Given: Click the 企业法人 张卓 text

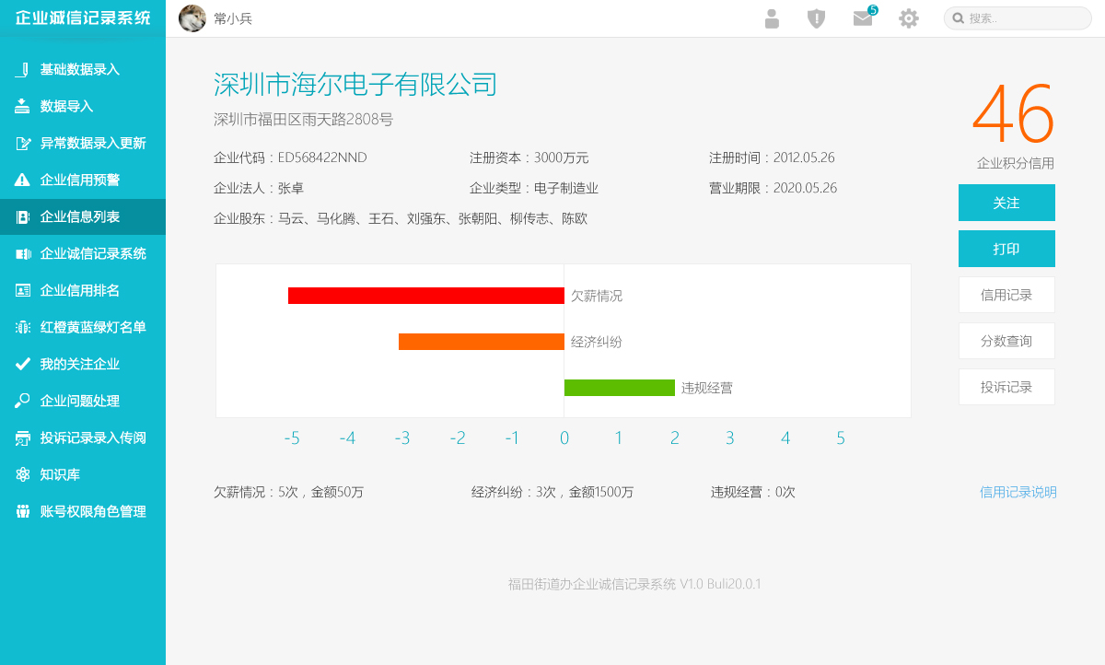Looking at the screenshot, I should tap(259, 188).
